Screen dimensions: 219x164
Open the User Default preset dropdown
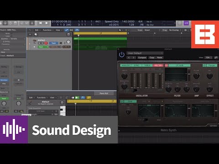coord(145,53)
